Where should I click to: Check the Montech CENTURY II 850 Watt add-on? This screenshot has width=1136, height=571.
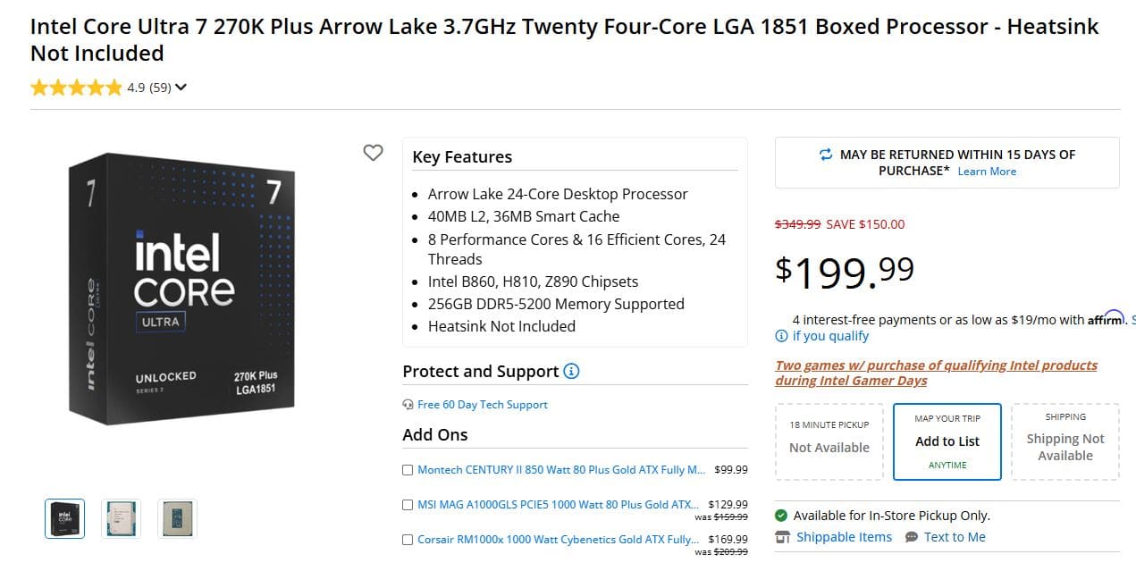point(408,470)
